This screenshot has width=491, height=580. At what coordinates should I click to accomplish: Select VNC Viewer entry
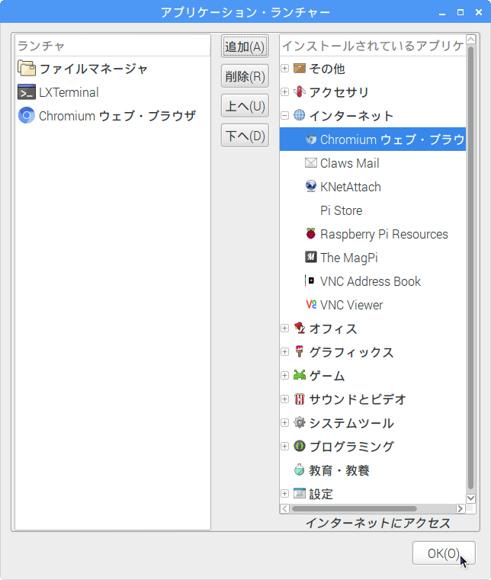[x=373, y=304]
